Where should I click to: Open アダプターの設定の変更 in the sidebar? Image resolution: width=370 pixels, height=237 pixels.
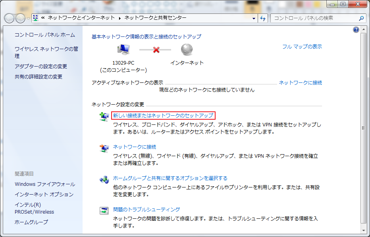click(x=41, y=66)
